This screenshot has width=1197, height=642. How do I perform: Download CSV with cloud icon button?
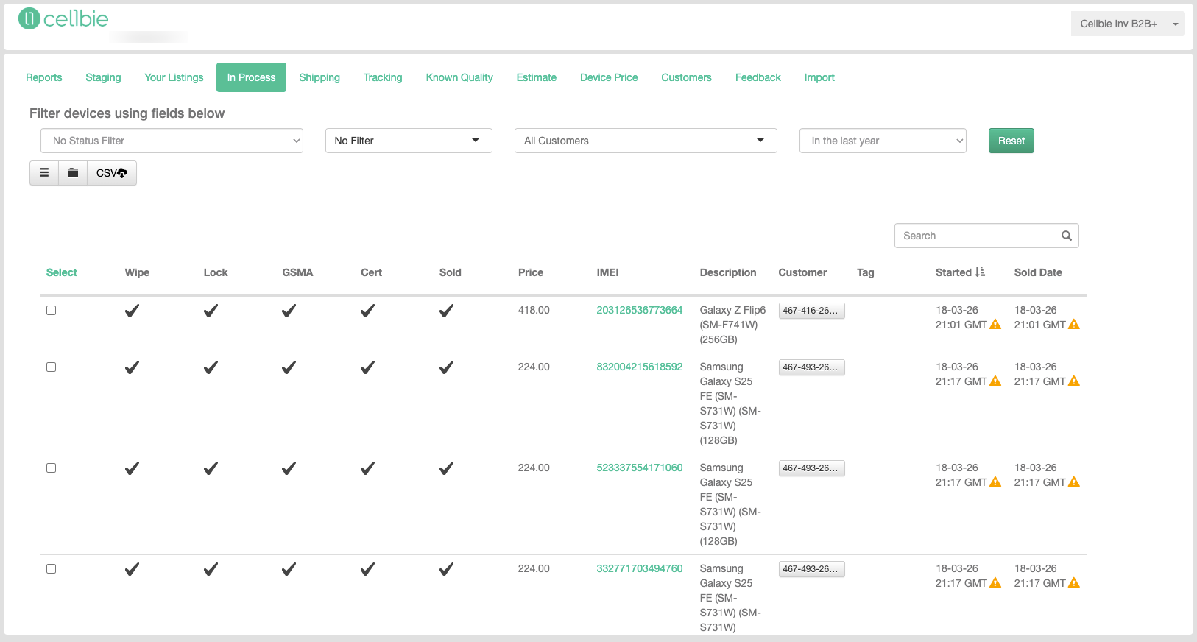(112, 173)
